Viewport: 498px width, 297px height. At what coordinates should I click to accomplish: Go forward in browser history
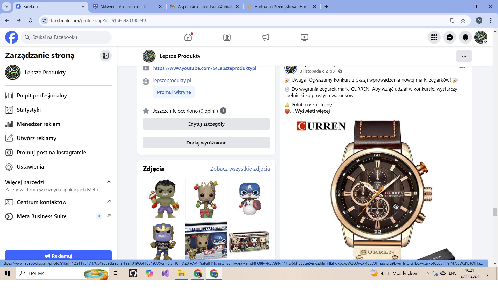[x=19, y=20]
